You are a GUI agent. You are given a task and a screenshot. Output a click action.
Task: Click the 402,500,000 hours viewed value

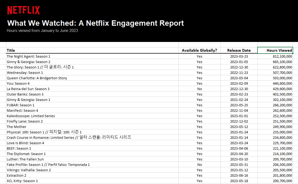coord(282,94)
